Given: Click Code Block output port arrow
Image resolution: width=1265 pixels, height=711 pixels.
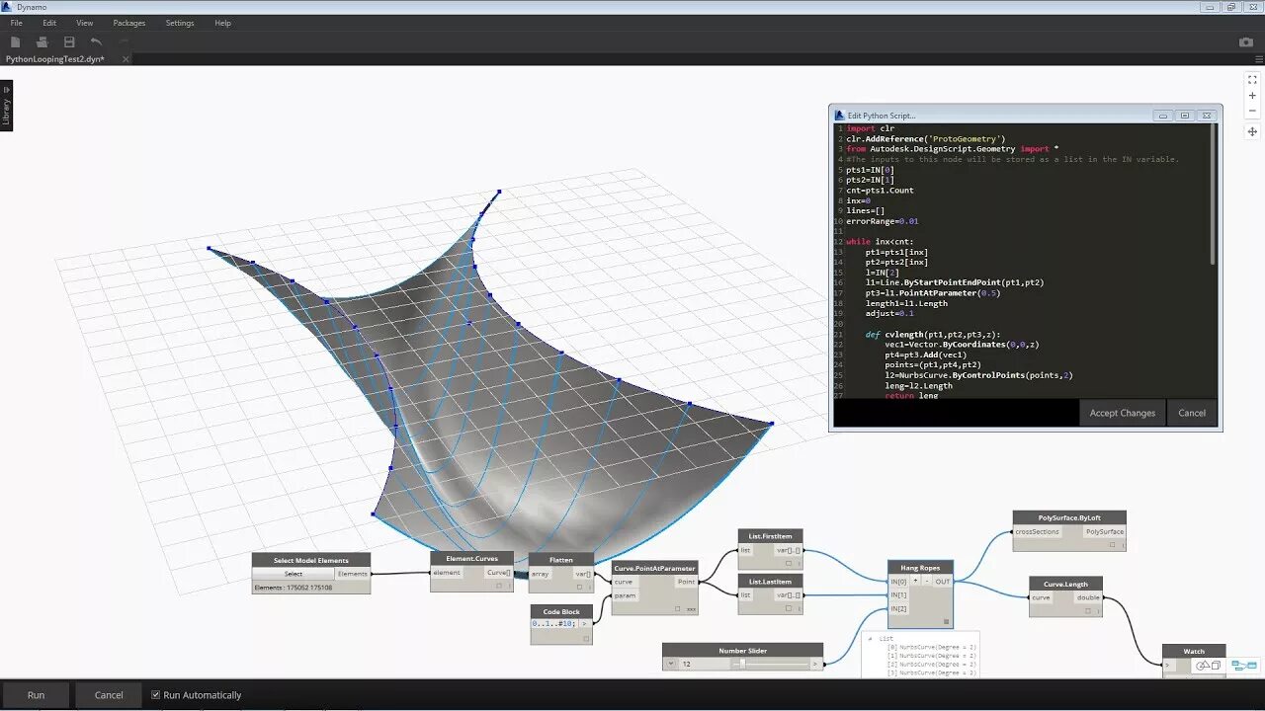Looking at the screenshot, I should point(584,623).
